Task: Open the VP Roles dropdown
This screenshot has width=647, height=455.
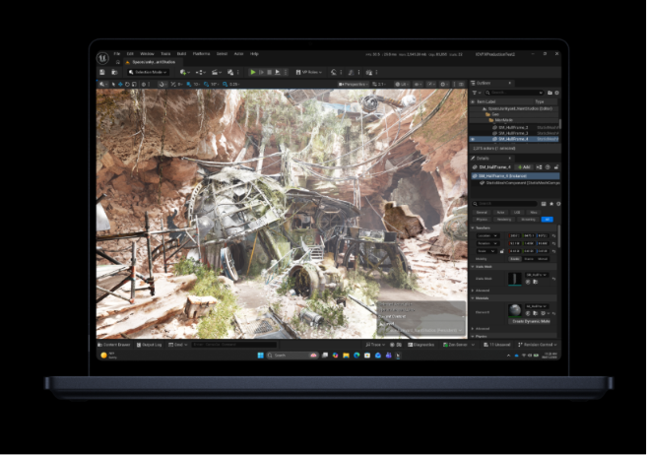Action: tap(308, 72)
